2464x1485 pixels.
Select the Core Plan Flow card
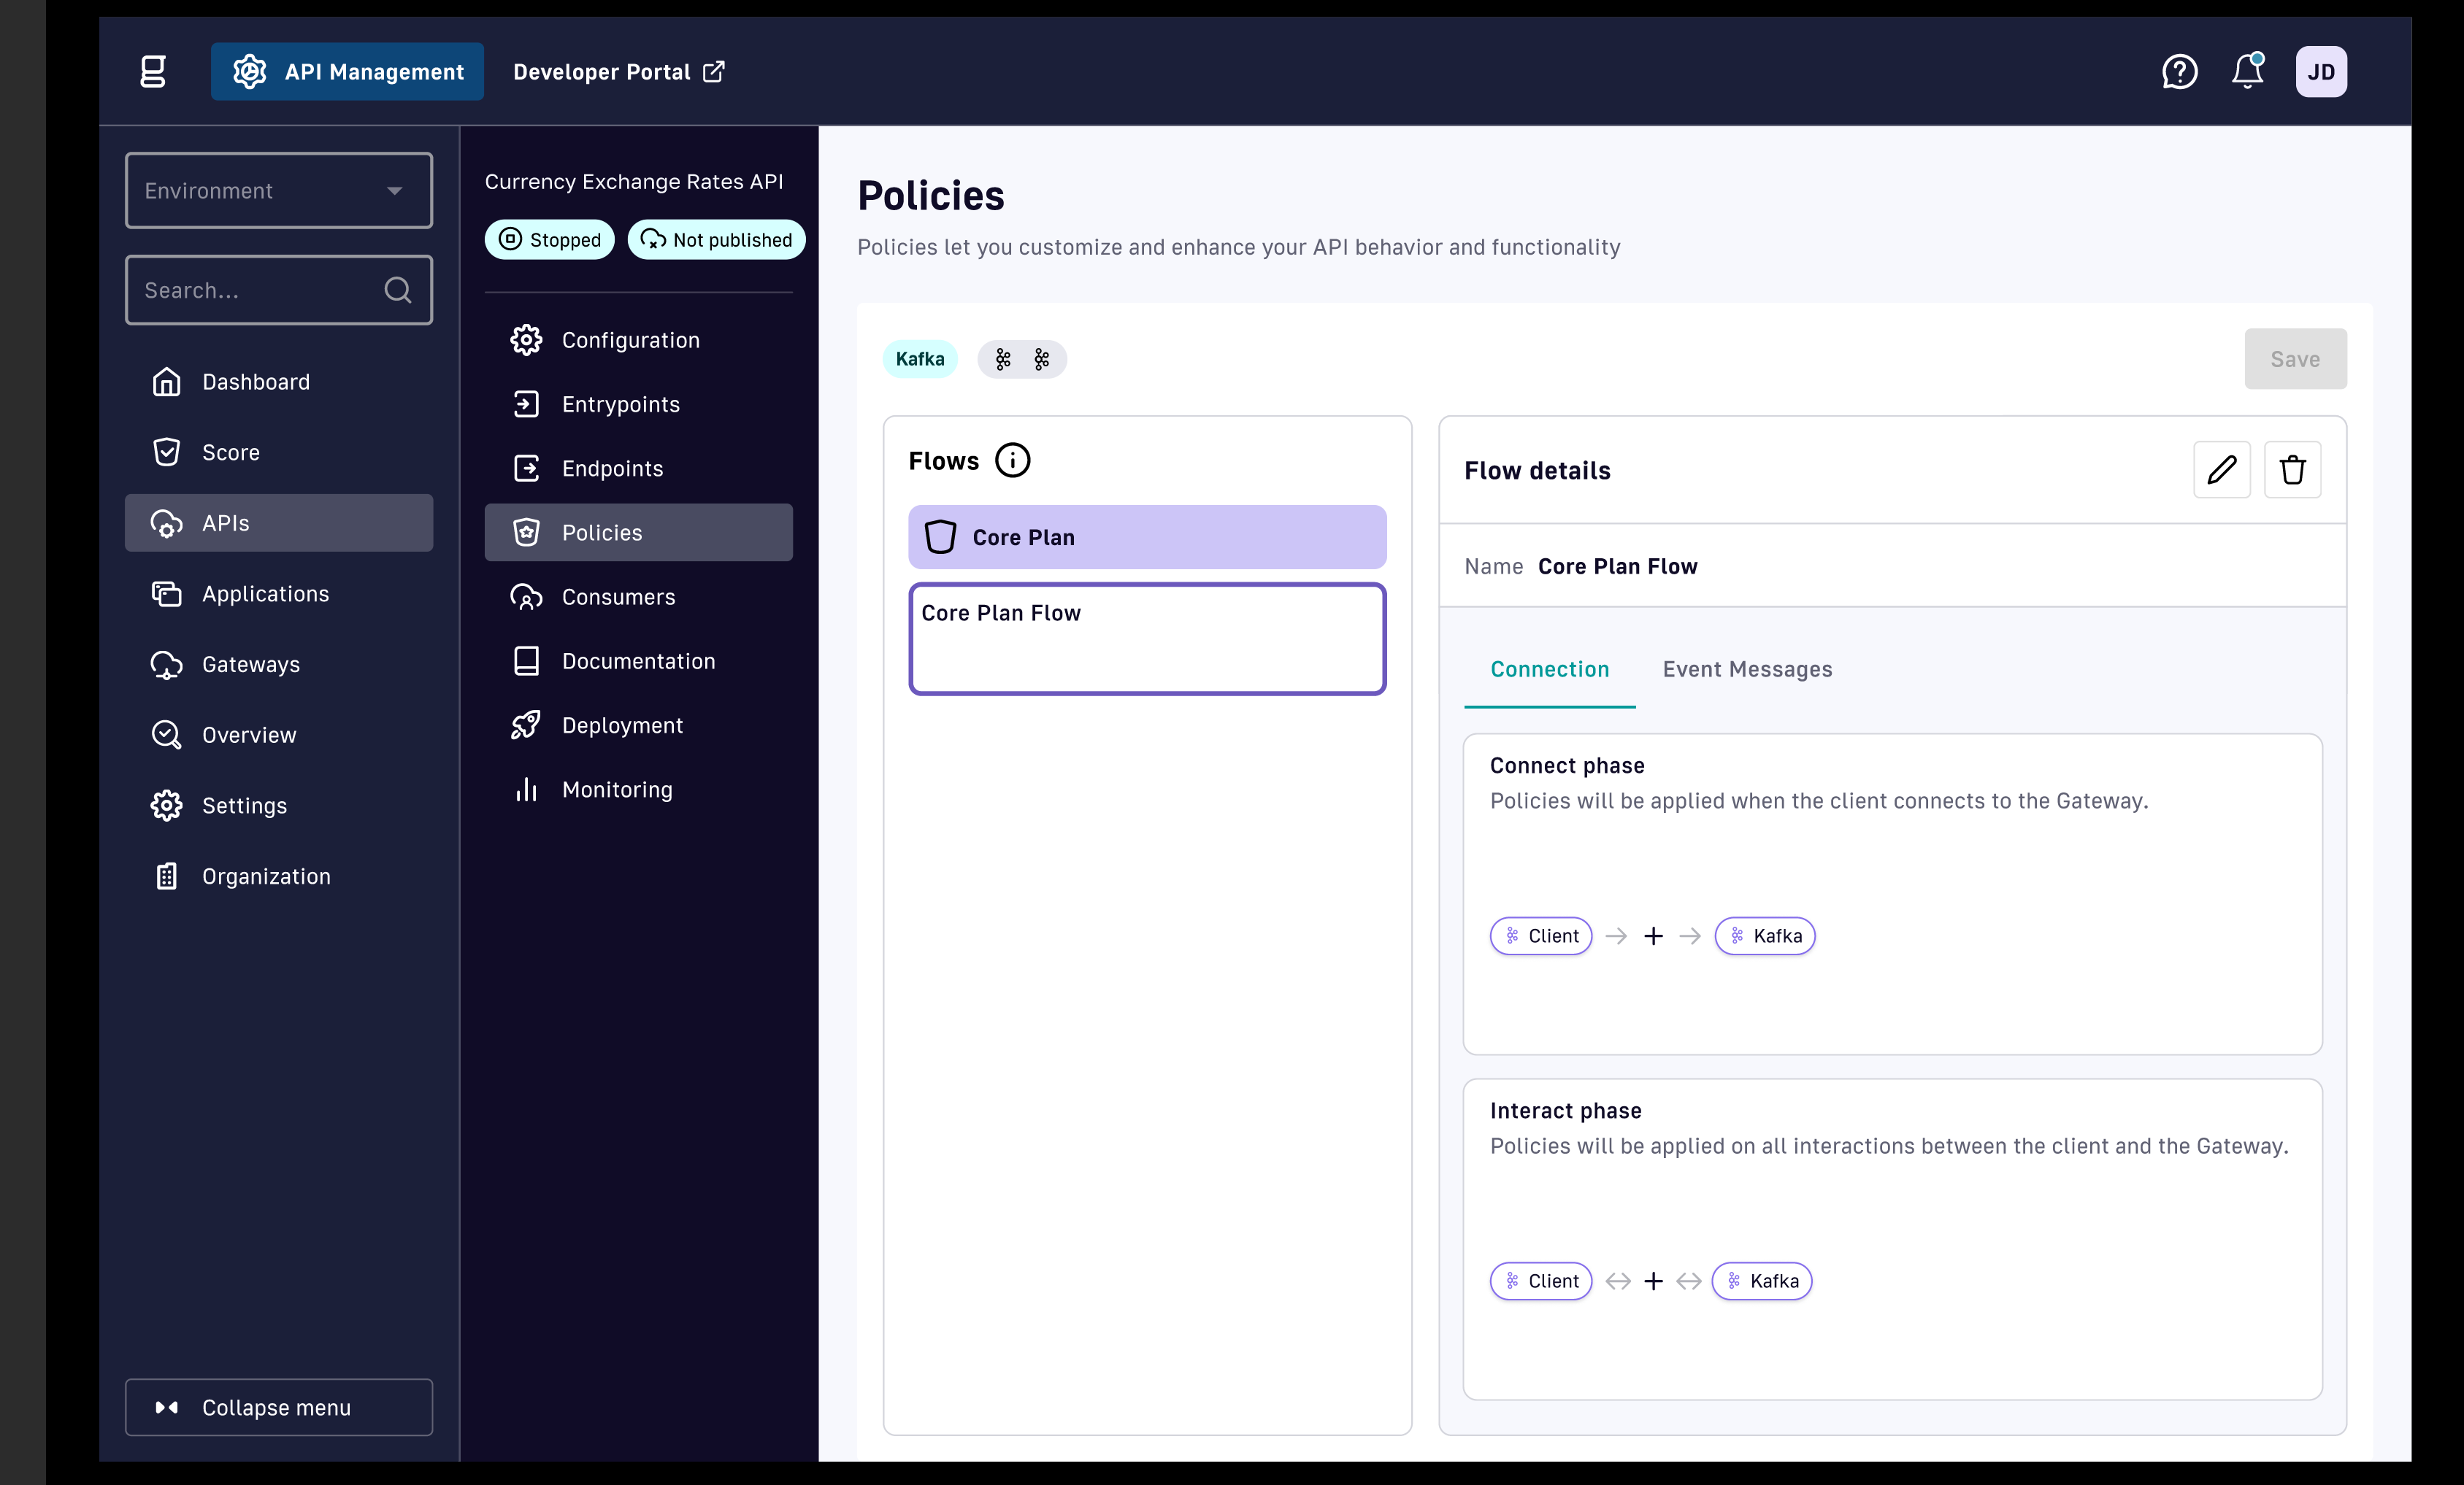[x=1147, y=639]
